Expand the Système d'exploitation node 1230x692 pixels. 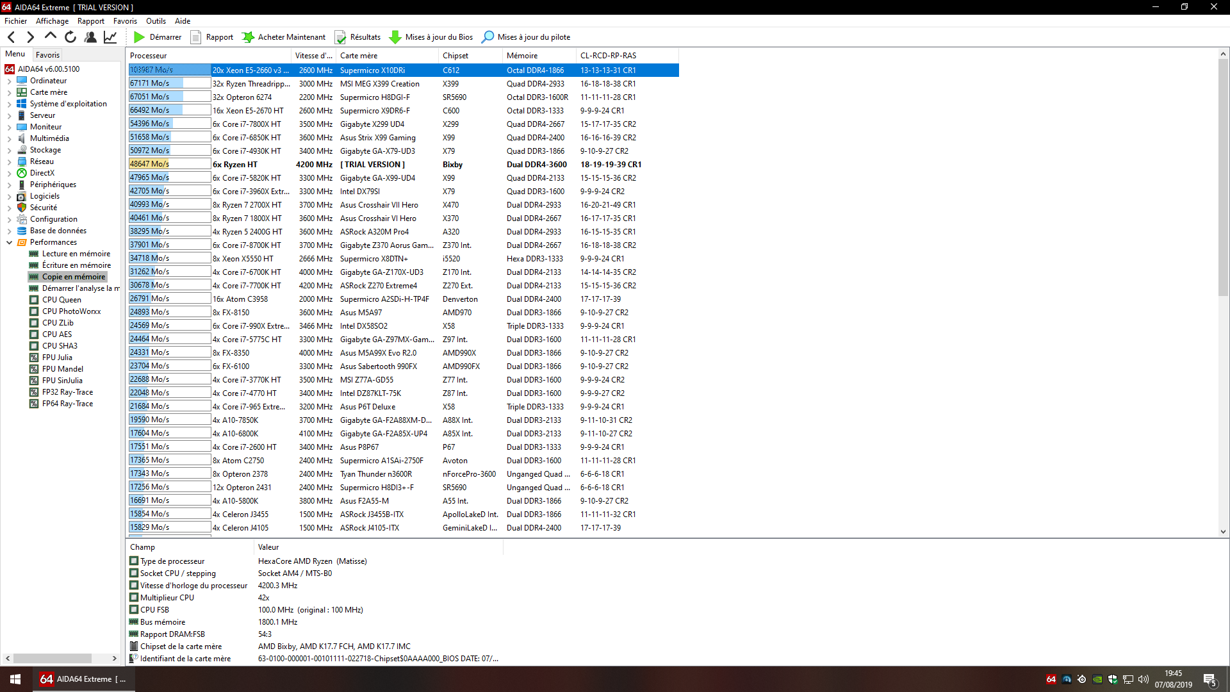(x=9, y=104)
